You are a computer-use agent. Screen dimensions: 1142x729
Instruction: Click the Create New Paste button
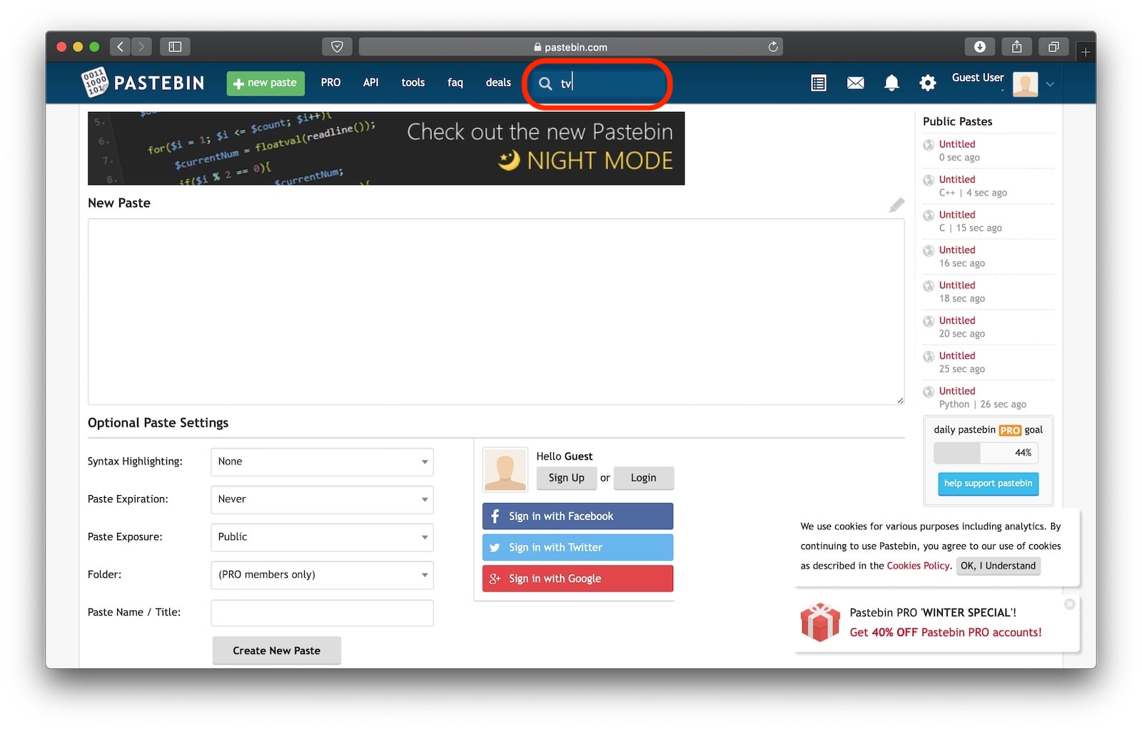[x=276, y=651]
